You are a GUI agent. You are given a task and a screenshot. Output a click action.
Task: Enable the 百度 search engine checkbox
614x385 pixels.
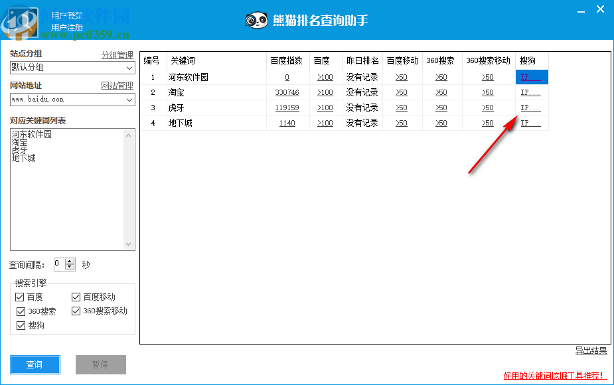(20, 297)
